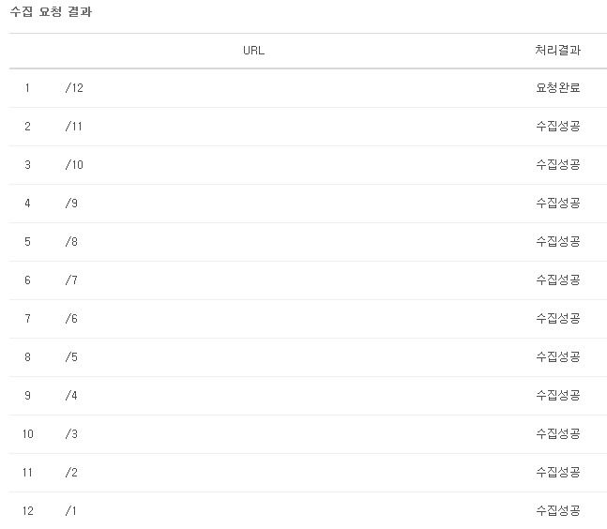
Task: Select the /5 URL entry
Action: (x=71, y=356)
